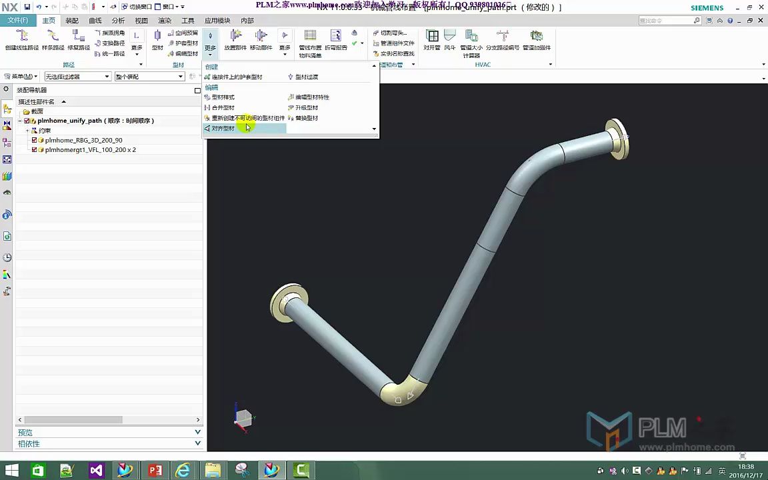This screenshot has height=480, width=768.
Task: Click the 分支路径编号 icon
Action: [503, 36]
